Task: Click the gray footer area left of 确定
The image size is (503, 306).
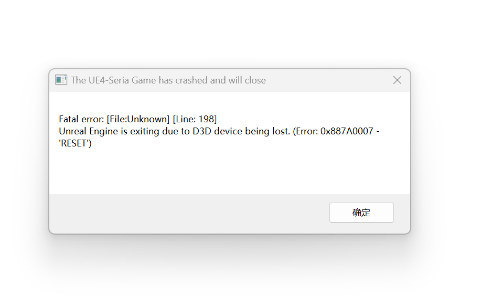Action: (189, 214)
